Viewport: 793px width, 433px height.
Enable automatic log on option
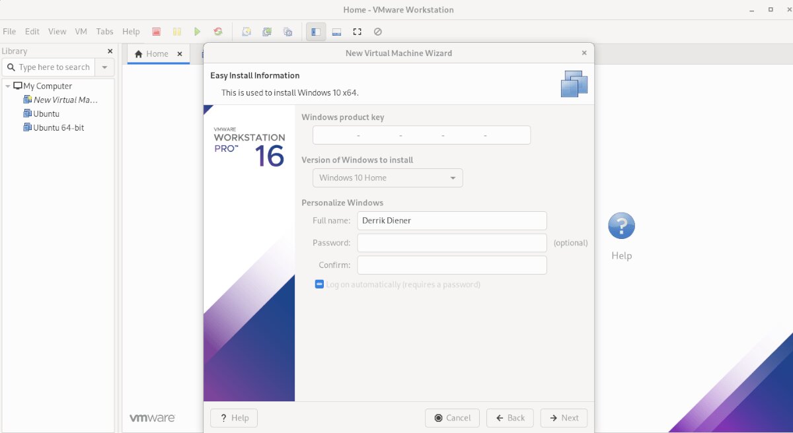pyautogui.click(x=319, y=284)
